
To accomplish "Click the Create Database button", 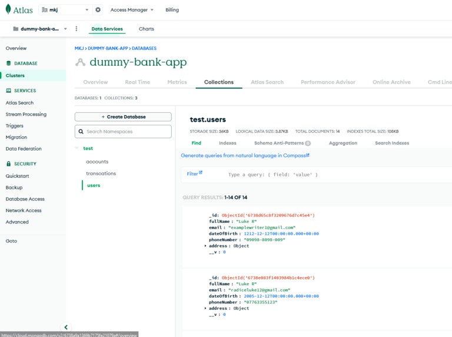I will pyautogui.click(x=123, y=116).
